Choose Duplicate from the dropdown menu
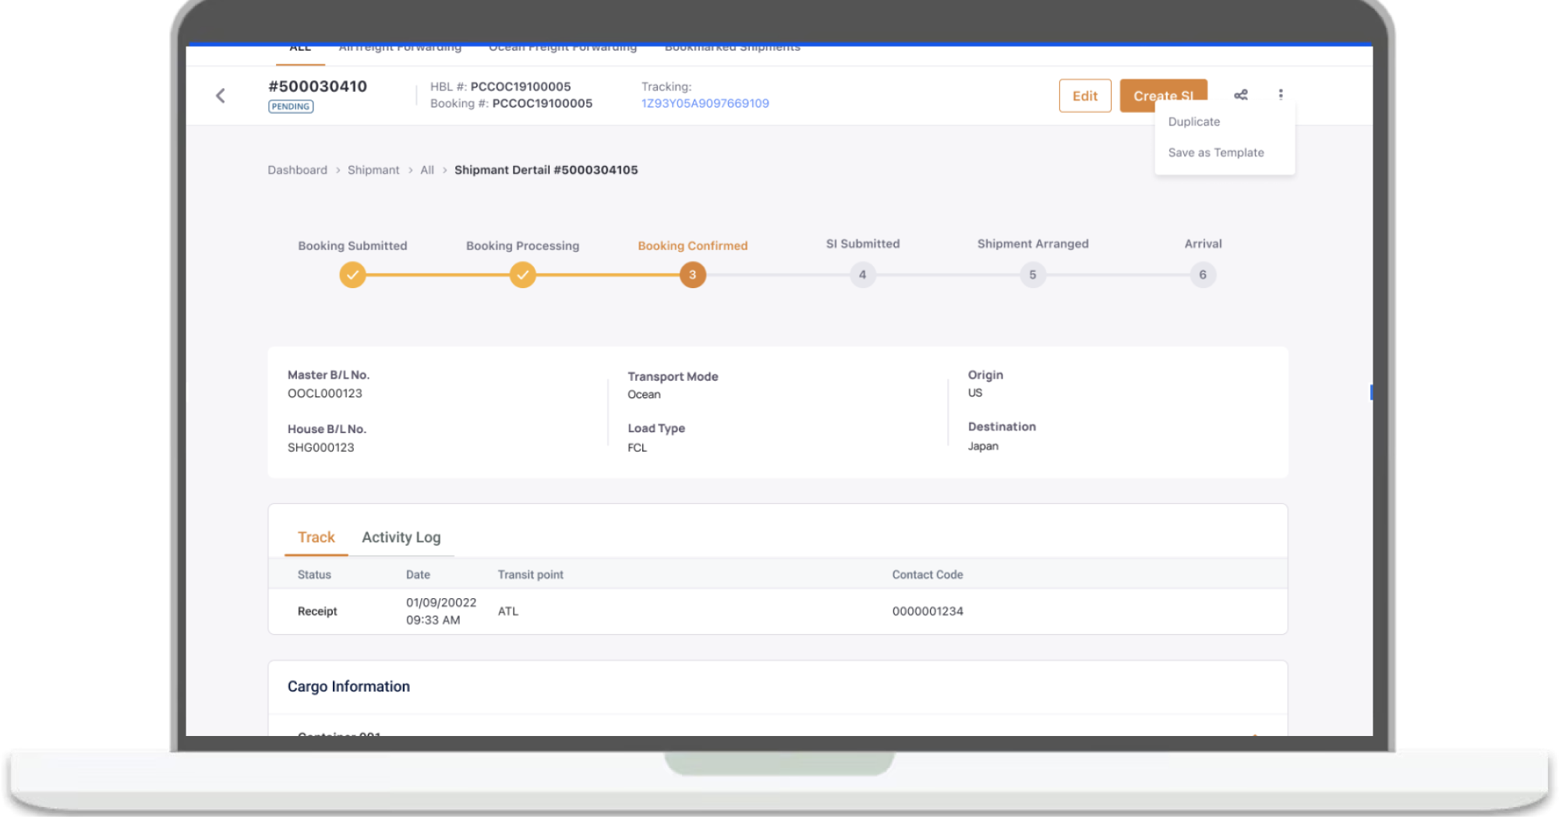The image size is (1559, 817). 1193,122
